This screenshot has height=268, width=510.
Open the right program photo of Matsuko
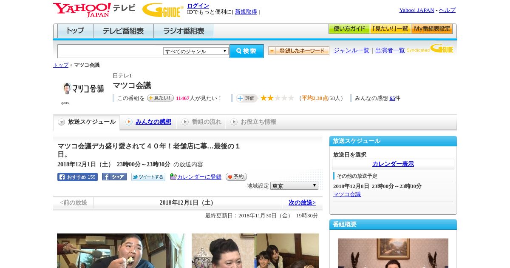pos(255,251)
